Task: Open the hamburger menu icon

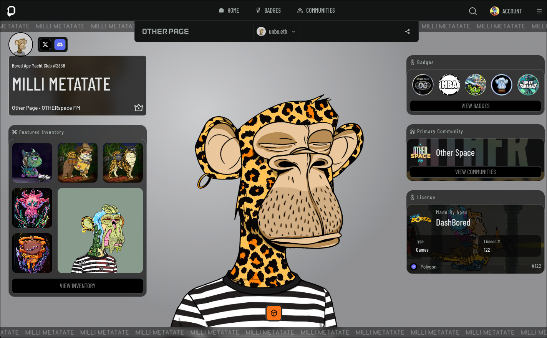Action: pos(539,11)
